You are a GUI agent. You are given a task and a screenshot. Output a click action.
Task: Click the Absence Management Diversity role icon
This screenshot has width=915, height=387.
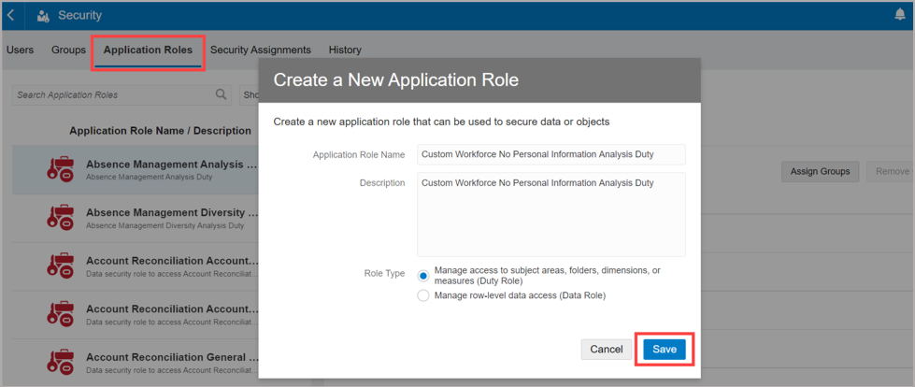coord(61,217)
